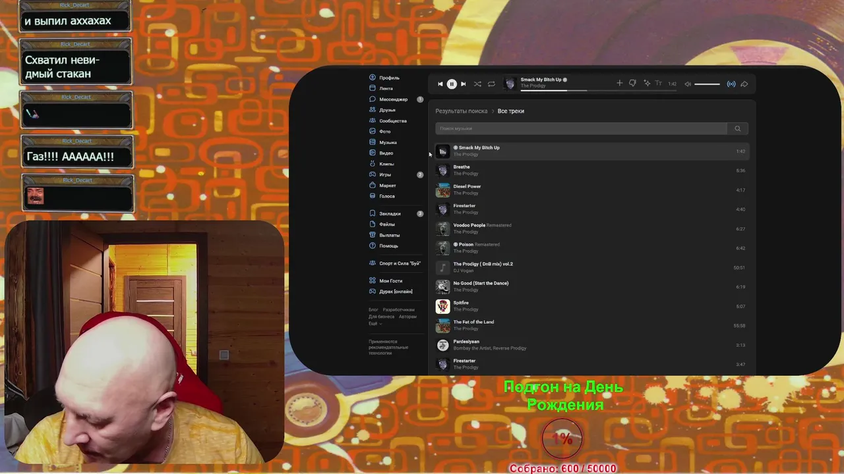Open Игры section icon
The image size is (844, 474).
pyautogui.click(x=373, y=174)
